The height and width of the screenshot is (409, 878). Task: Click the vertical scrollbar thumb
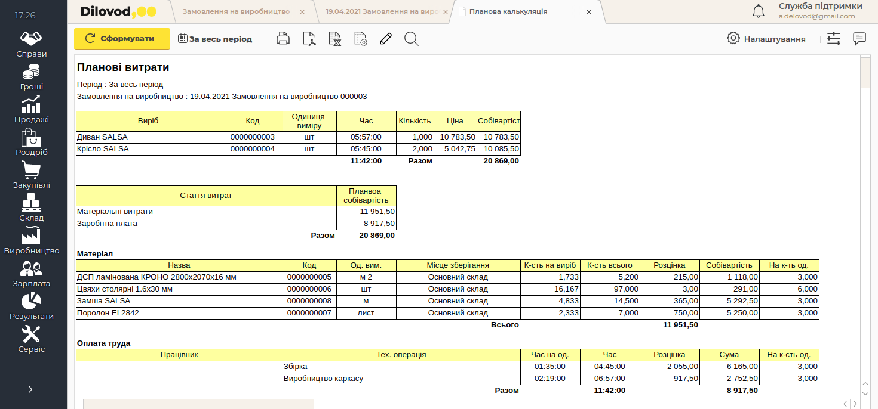pyautogui.click(x=865, y=72)
